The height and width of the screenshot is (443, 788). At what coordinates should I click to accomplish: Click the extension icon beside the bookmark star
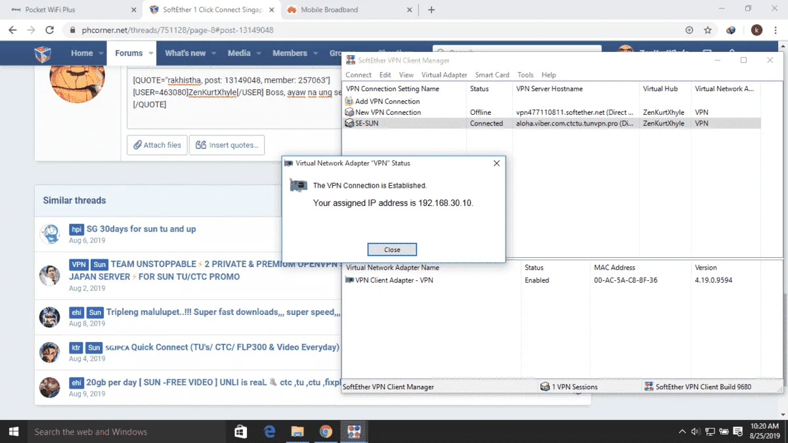731,30
